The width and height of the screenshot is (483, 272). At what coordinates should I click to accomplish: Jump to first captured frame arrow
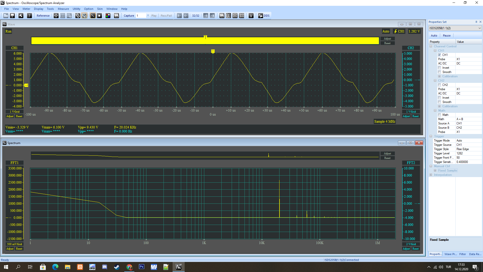(x=179, y=16)
